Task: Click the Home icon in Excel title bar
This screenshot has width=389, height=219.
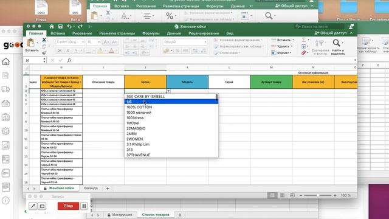Action: tap(52, 27)
